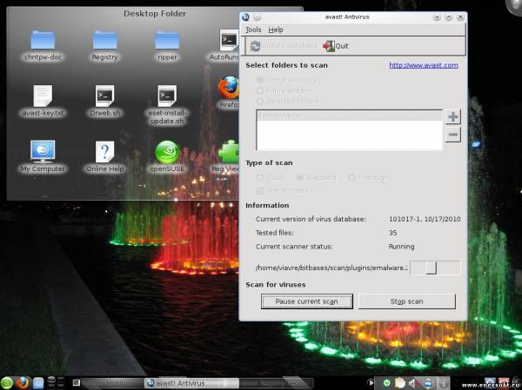Choose the Thorough scan type
Viewport: 522px width, 390px height.
click(351, 177)
